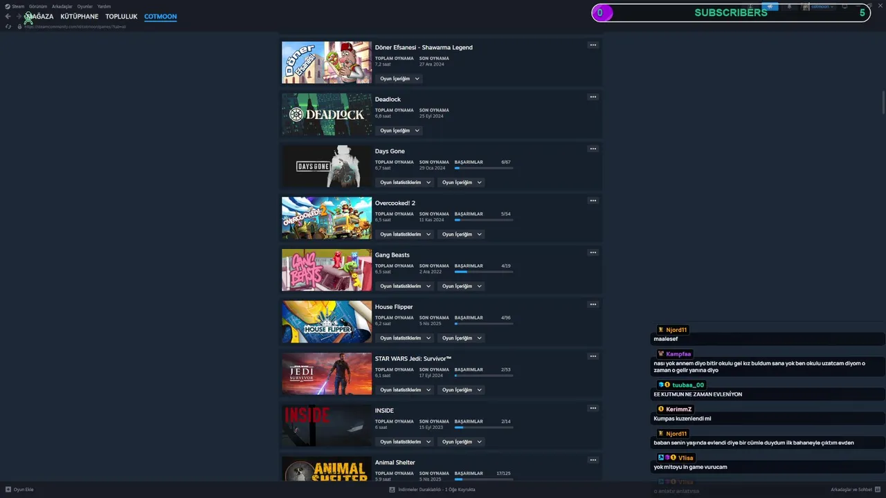Screen dimensions: 886x498
Task: Expand Oyun İçeriğim for Döner Efsanesi
Action: click(x=399, y=79)
